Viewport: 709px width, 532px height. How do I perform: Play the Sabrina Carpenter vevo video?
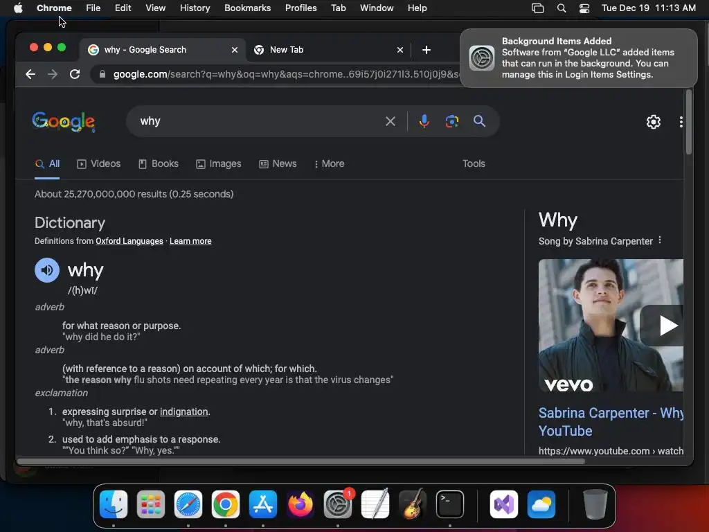(667, 326)
